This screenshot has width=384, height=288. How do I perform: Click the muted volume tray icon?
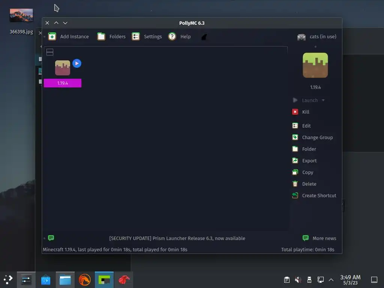(x=298, y=280)
